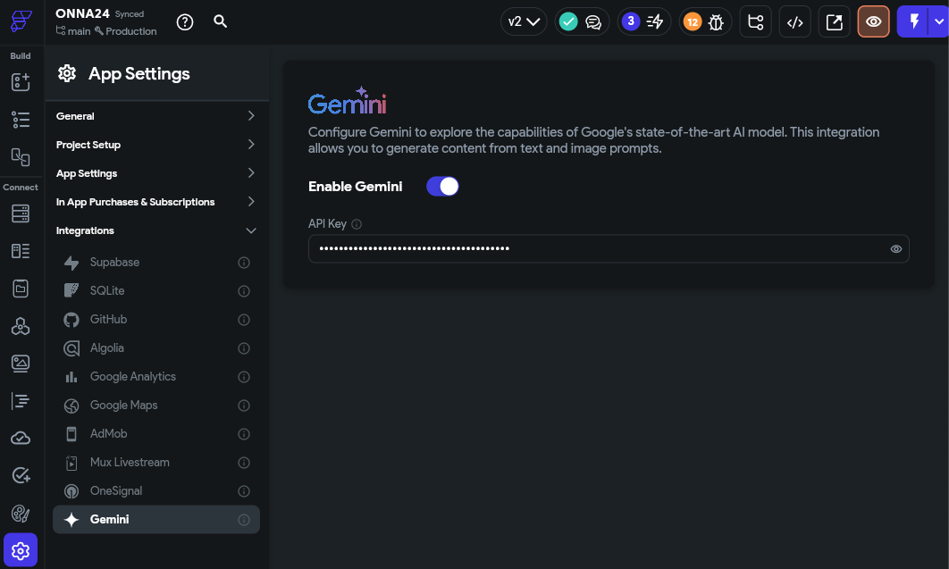The image size is (949, 569).
Task: Click the lightning Test Mode button
Action: (x=913, y=21)
